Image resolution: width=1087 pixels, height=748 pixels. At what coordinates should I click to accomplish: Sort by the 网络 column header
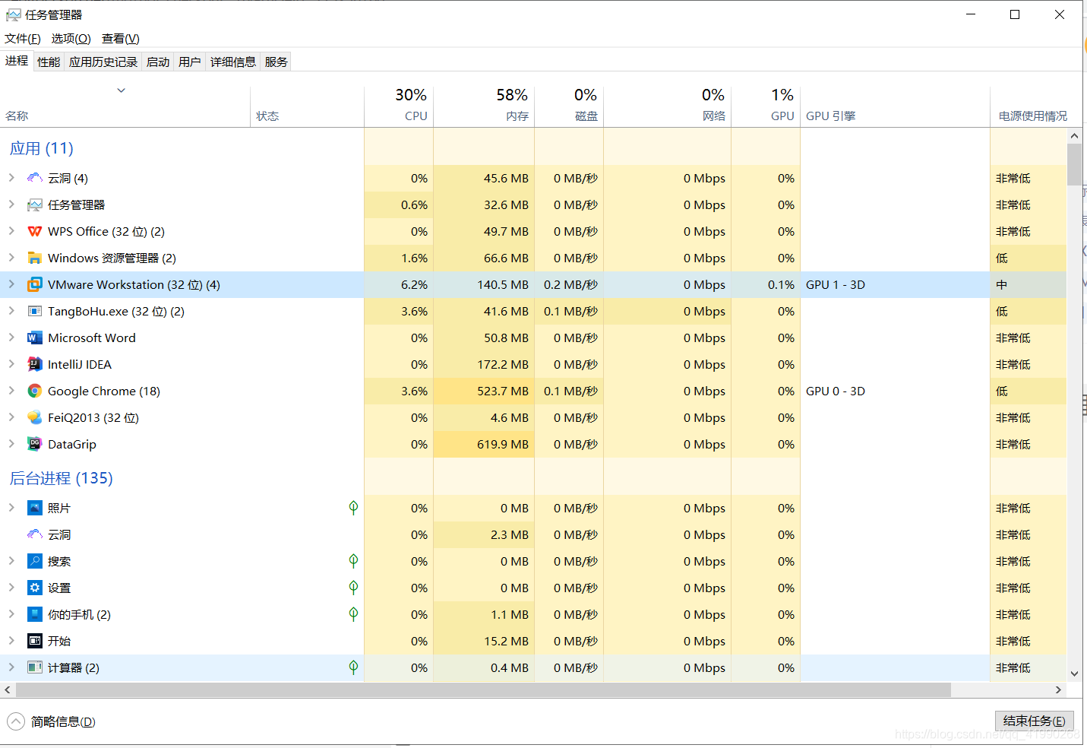pos(667,106)
